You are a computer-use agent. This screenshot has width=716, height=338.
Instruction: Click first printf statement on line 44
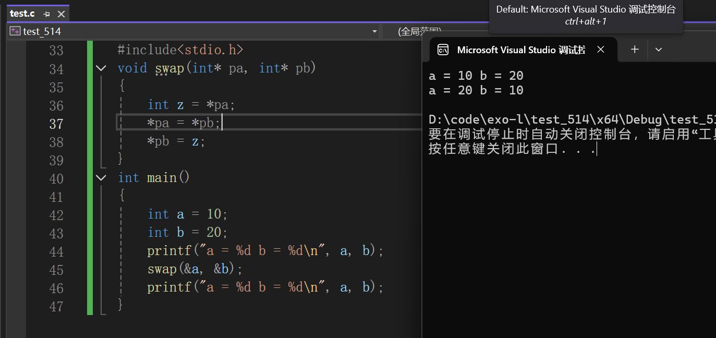click(x=265, y=251)
